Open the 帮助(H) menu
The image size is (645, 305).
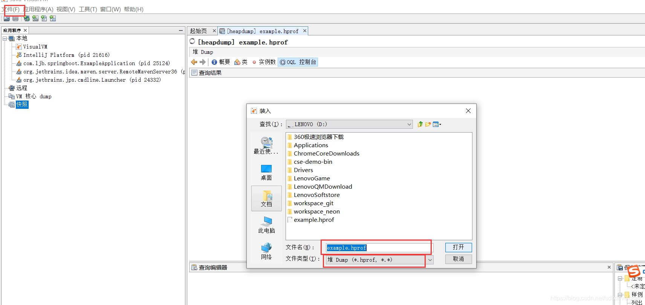(x=134, y=9)
